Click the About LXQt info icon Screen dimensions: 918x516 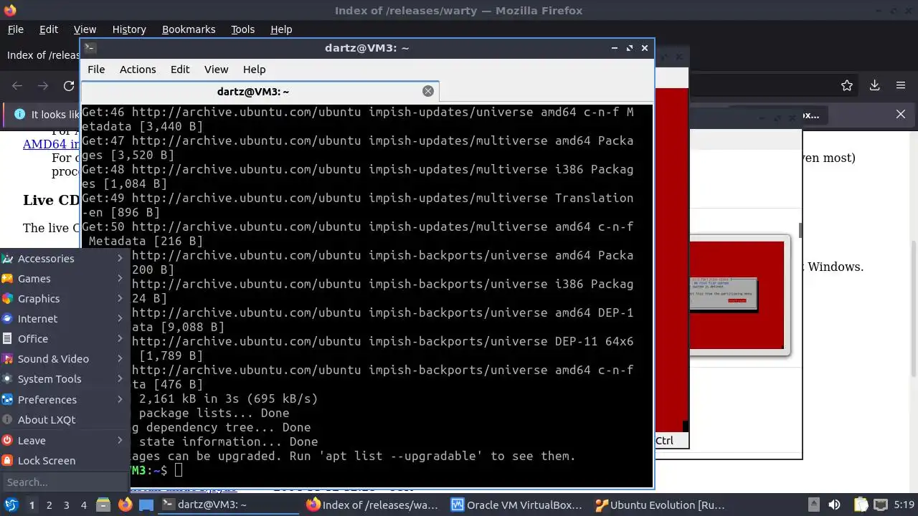pyautogui.click(x=7, y=419)
